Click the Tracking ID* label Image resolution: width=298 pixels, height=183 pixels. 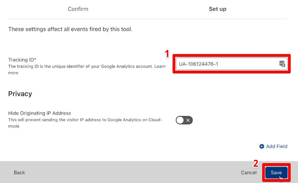point(22,60)
